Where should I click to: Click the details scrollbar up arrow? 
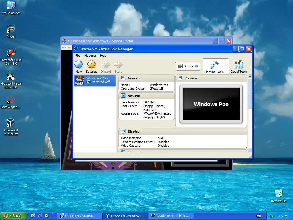250,77
